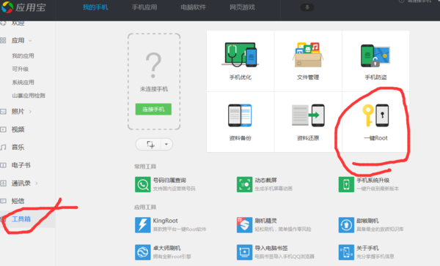This screenshot has height=266, width=440.
Task: Open 电子书 in the sidebar
Action: (21, 165)
